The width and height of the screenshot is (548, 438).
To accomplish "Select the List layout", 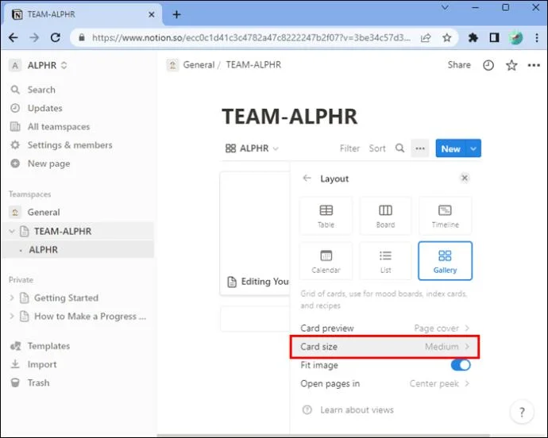I will point(385,261).
